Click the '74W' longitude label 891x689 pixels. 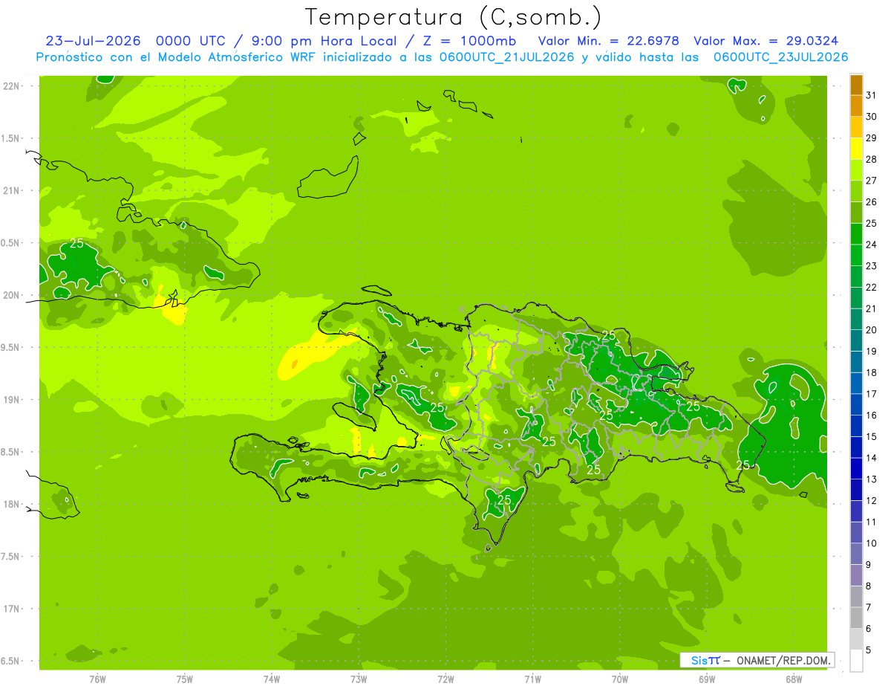tap(272, 679)
